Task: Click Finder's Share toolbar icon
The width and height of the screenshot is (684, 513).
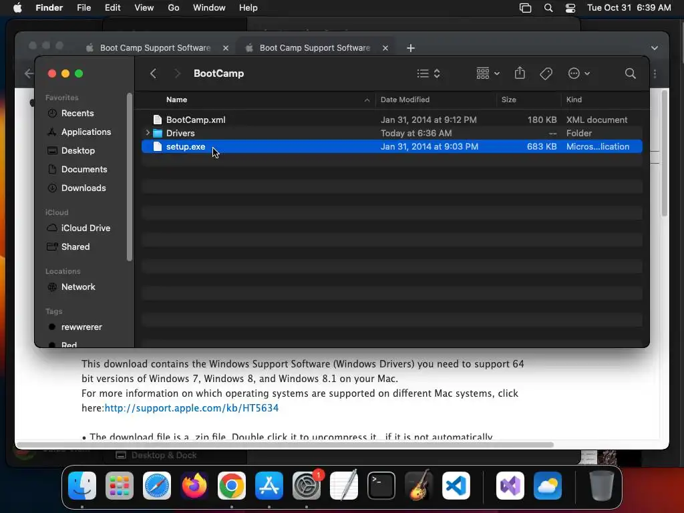Action: (520, 73)
